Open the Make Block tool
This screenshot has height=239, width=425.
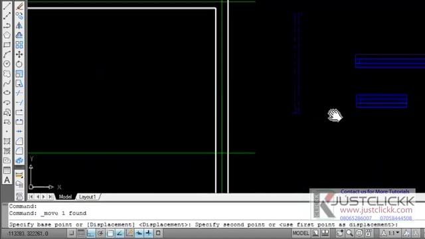click(x=7, y=122)
